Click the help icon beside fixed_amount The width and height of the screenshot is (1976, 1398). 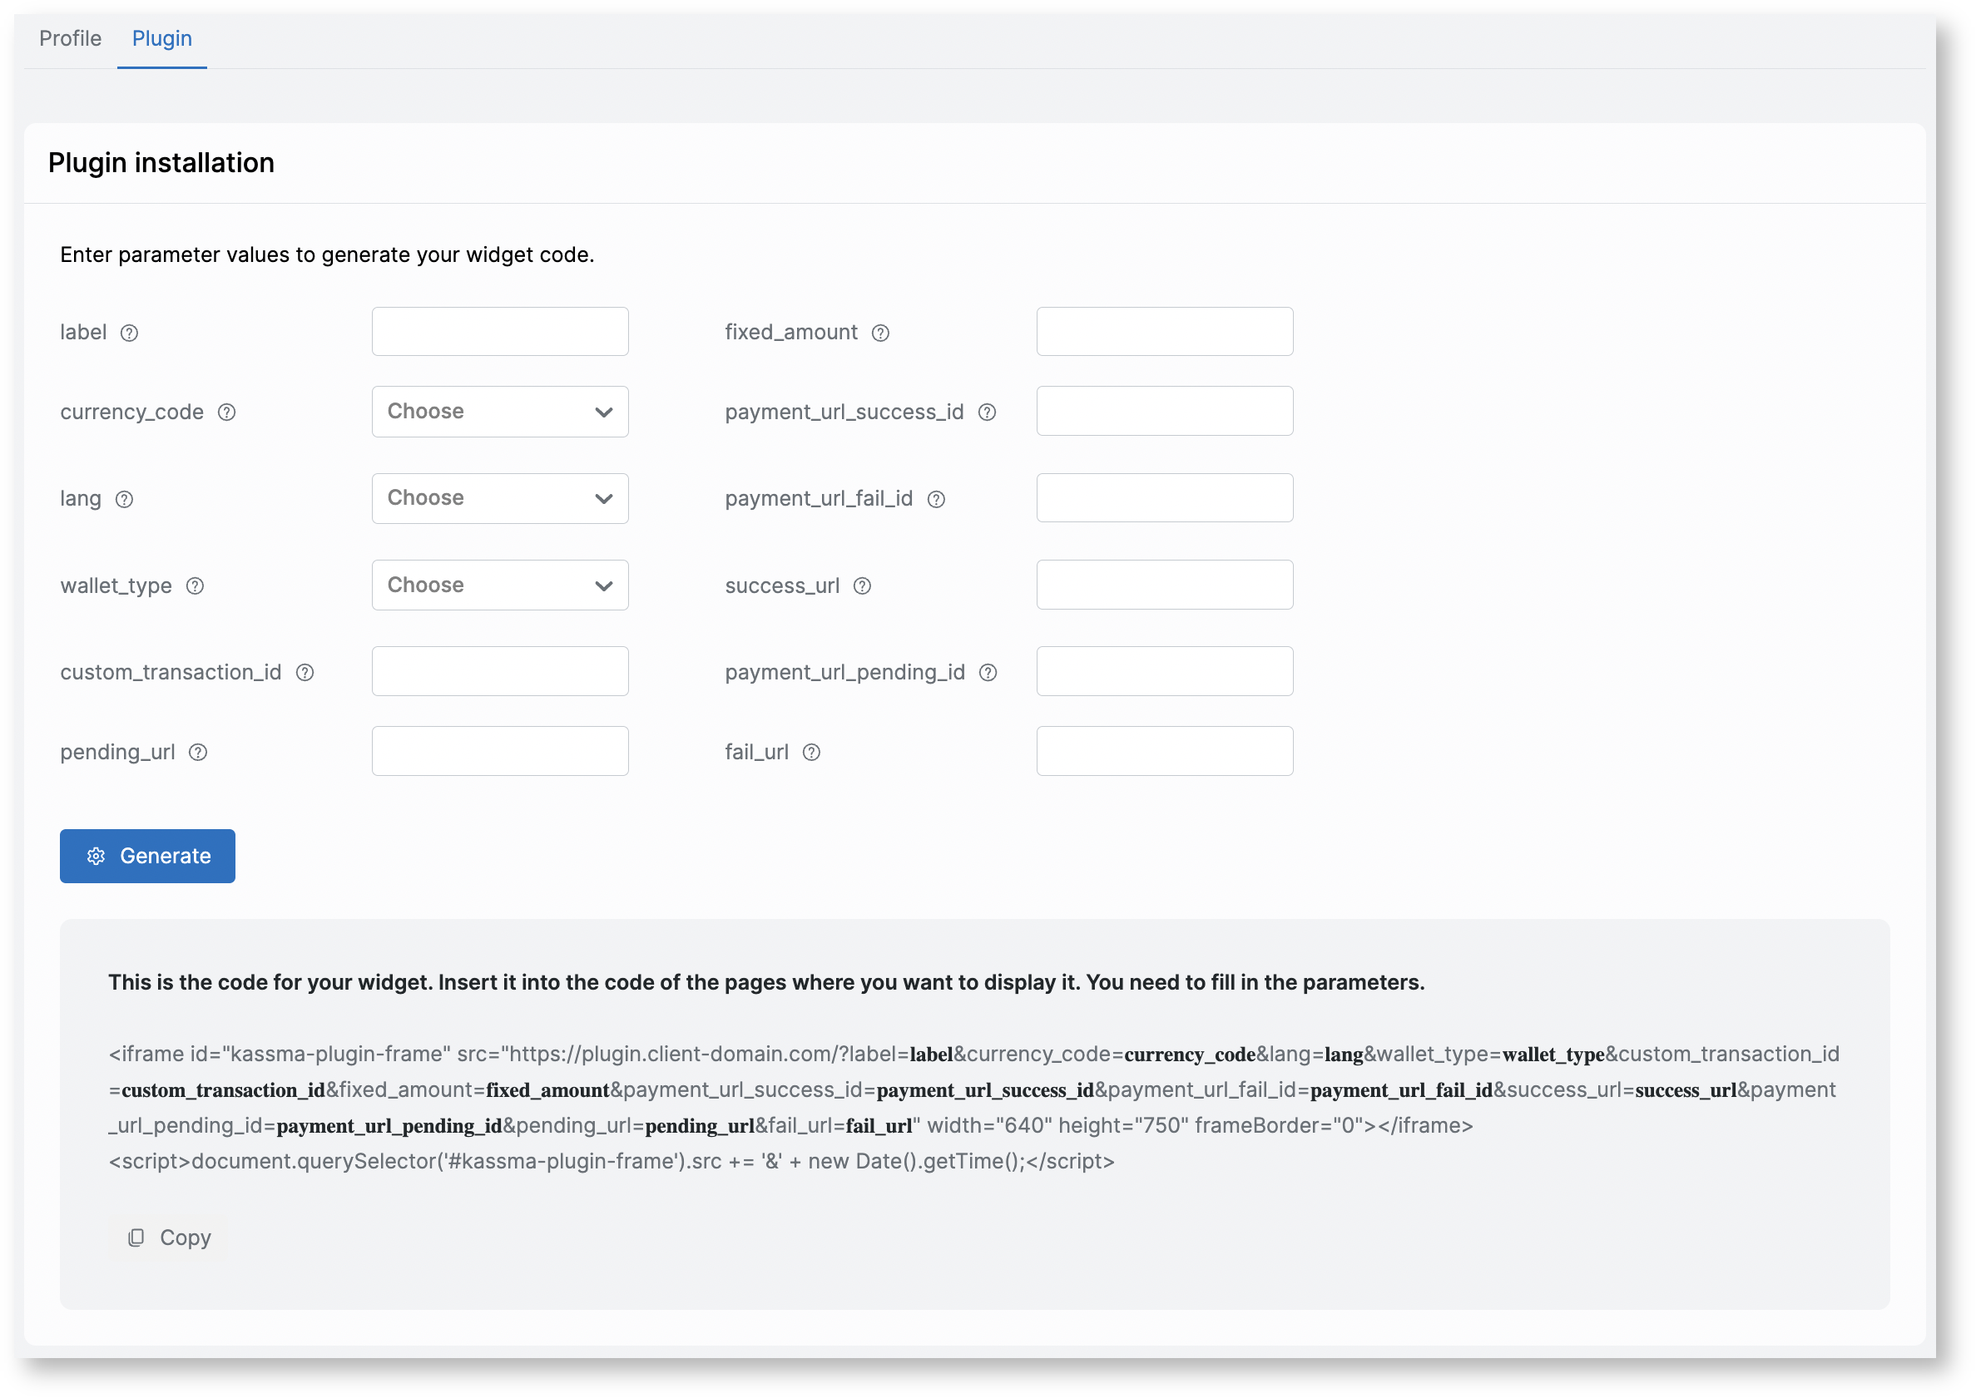(880, 333)
